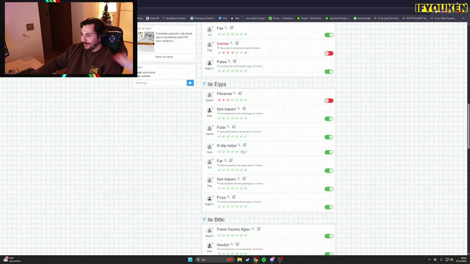Toggle the switch for fil dişi kolye
Viewport: 470px width, 264px height.
click(x=329, y=152)
